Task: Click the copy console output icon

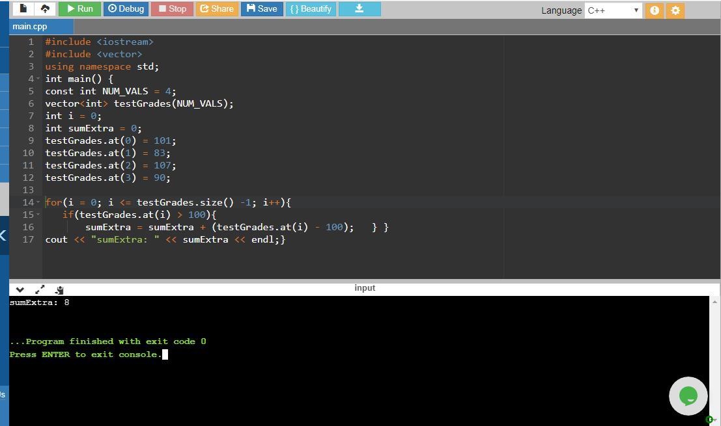Action: (59, 289)
